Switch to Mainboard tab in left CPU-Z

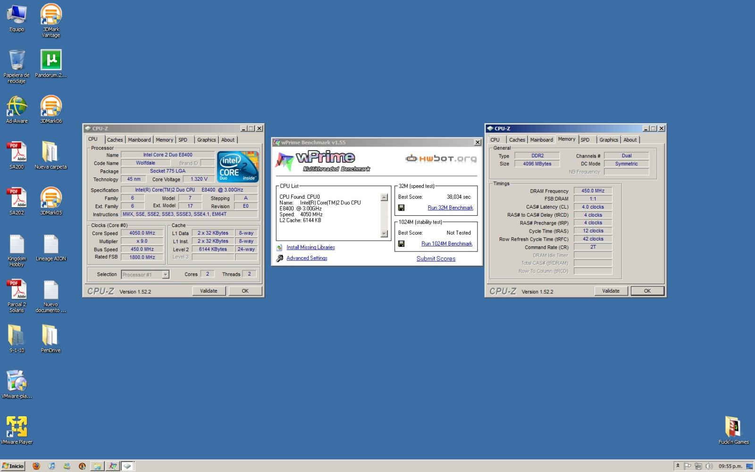(x=139, y=140)
